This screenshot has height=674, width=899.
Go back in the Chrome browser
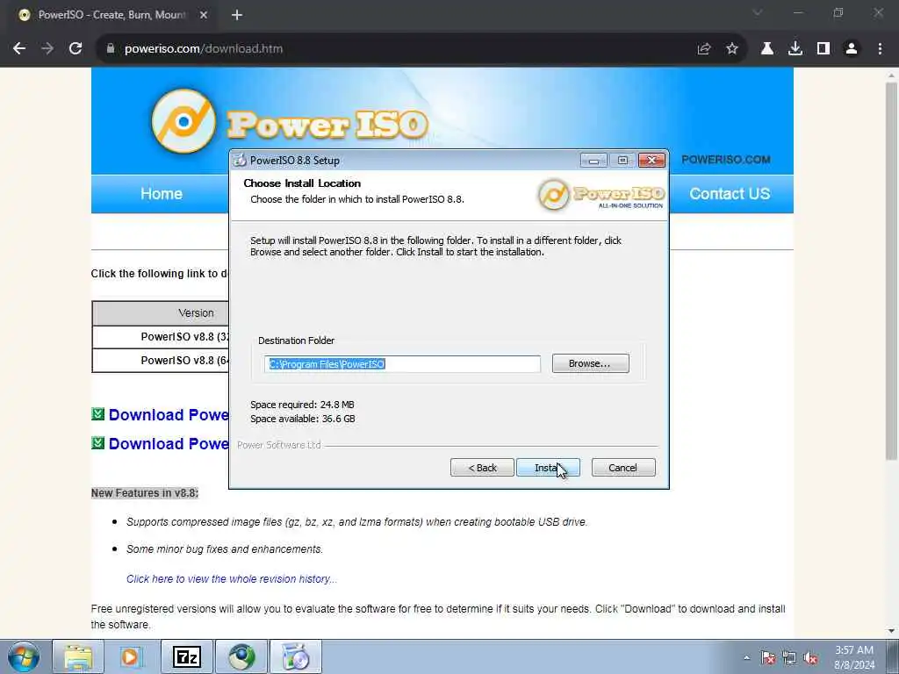pyautogui.click(x=19, y=49)
